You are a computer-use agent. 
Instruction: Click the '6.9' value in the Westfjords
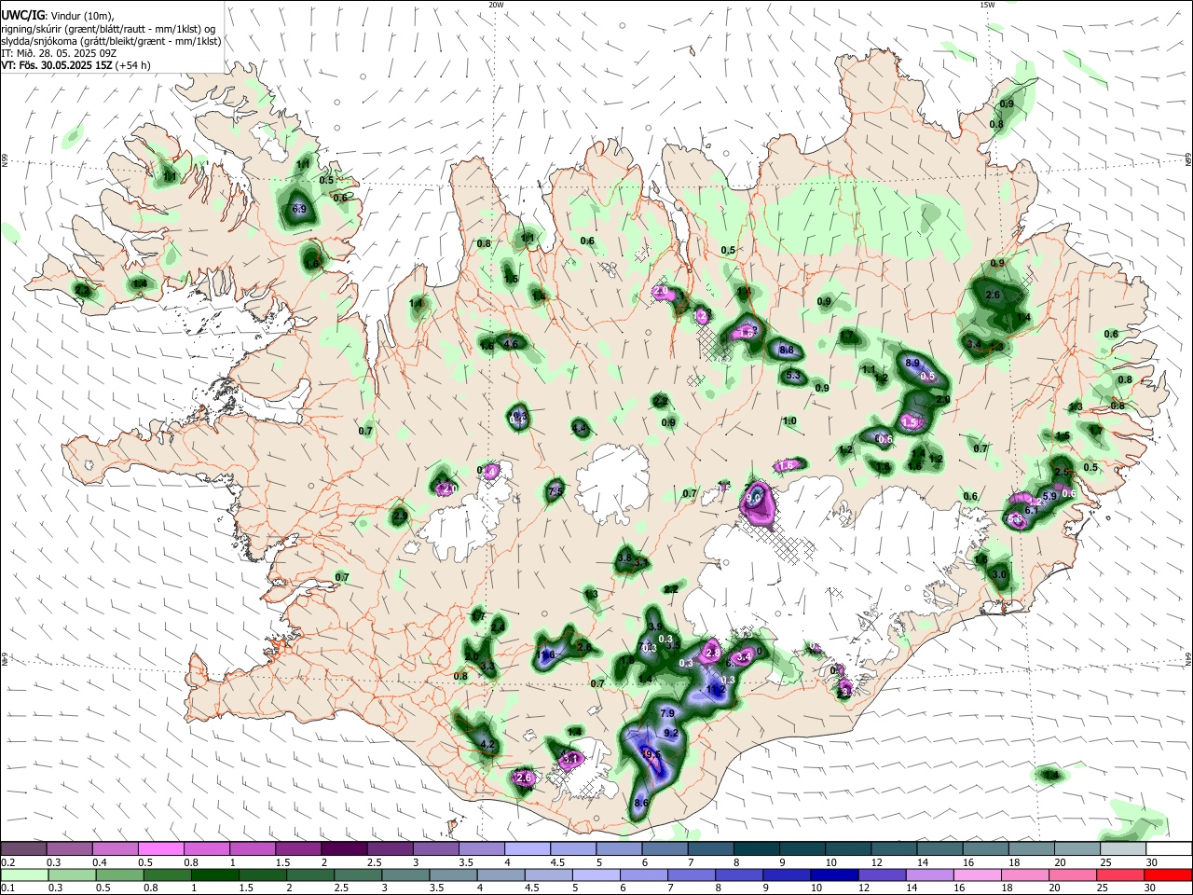(299, 210)
